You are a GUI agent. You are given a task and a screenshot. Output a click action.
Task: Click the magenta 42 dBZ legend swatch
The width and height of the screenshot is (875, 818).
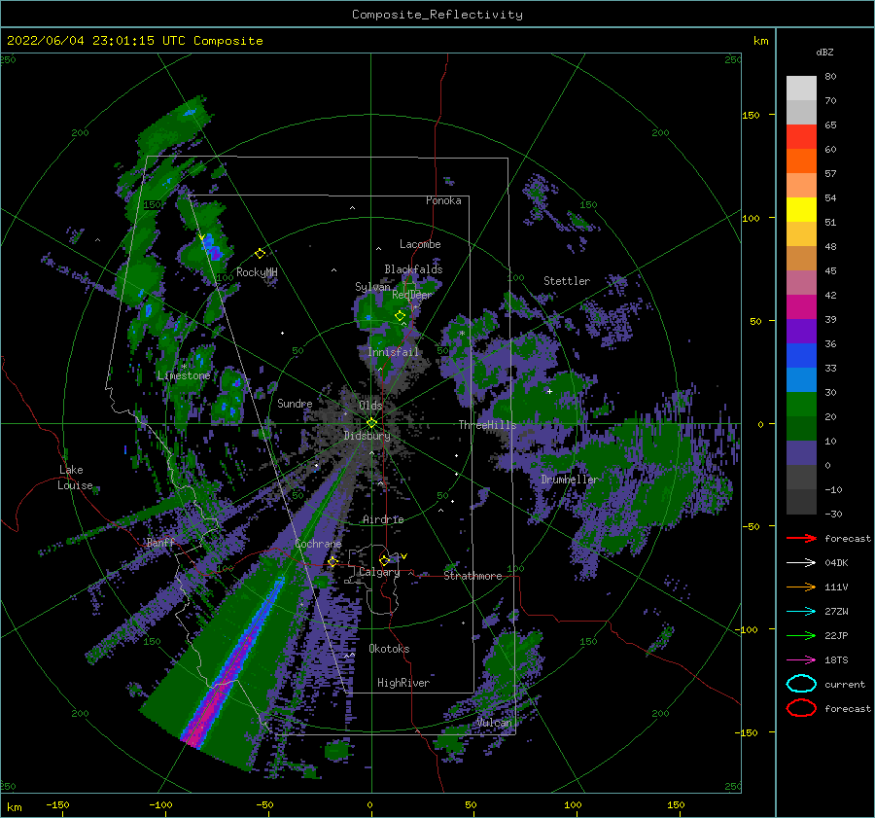pos(801,306)
